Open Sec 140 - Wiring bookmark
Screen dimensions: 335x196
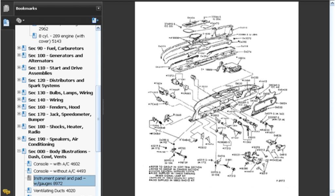click(x=45, y=100)
